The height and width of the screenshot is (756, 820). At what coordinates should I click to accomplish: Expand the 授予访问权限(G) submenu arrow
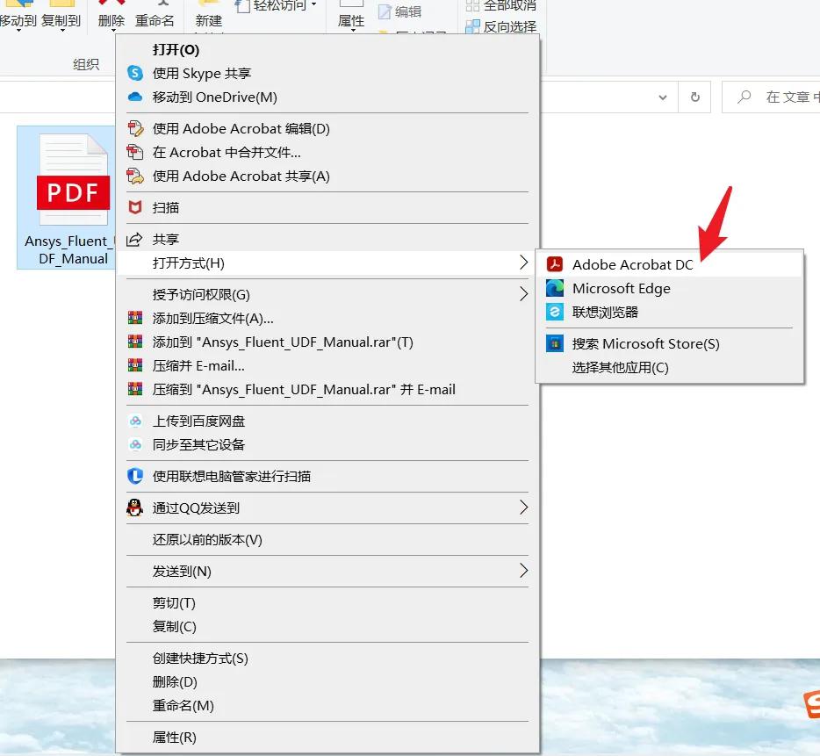coord(523,294)
